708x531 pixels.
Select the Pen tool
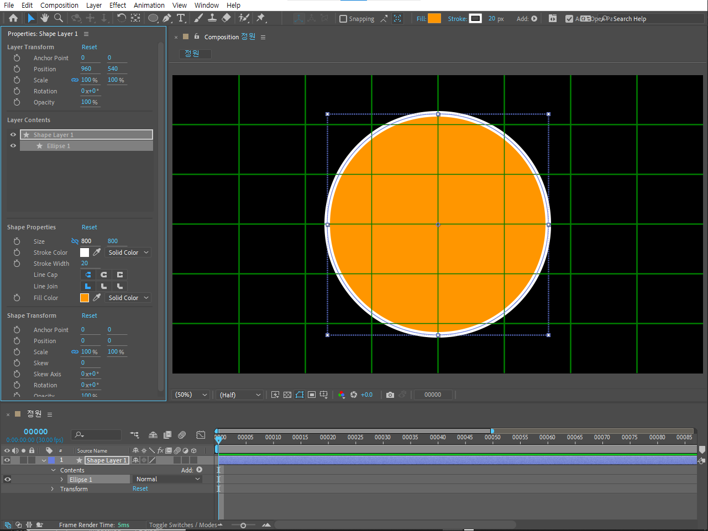click(x=167, y=18)
